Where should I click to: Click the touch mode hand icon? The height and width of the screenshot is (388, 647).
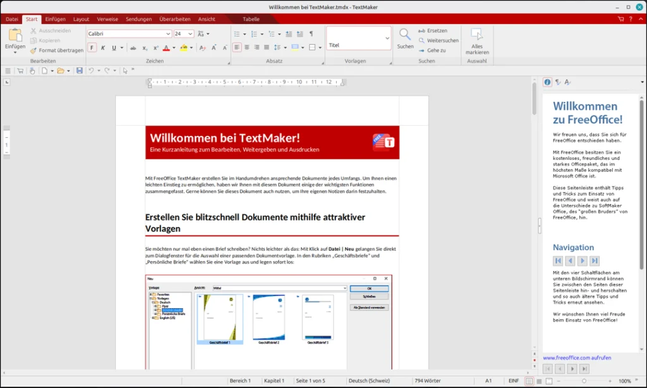point(32,71)
